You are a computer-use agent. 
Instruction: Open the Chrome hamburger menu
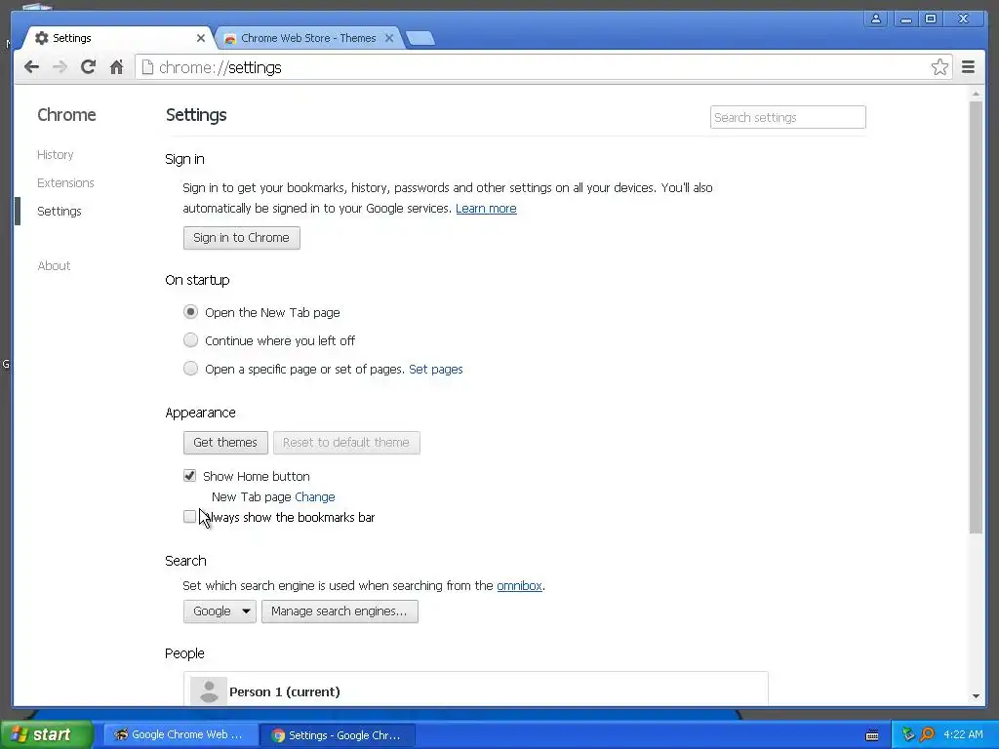pyautogui.click(x=968, y=67)
